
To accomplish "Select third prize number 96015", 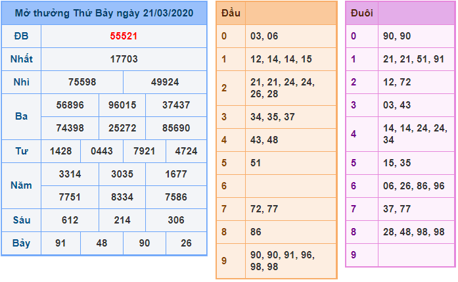I will click(x=122, y=105).
